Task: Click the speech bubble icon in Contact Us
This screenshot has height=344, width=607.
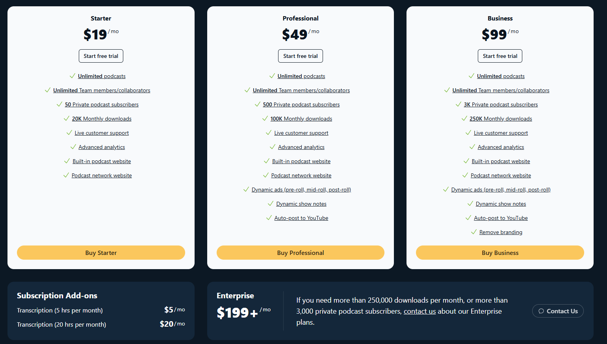Action: [541, 311]
